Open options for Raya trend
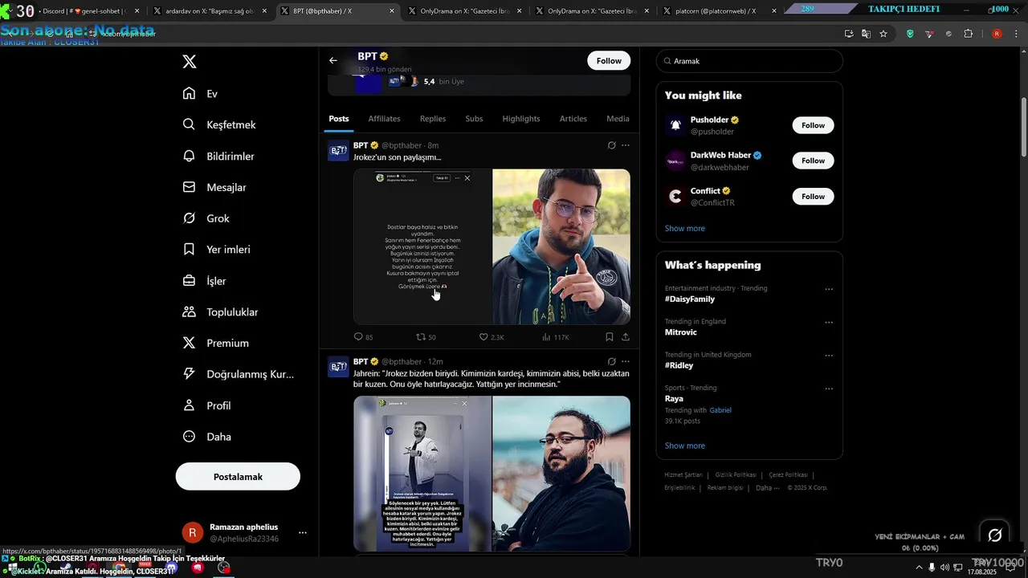Viewport: 1028px width, 578px height. [829, 389]
